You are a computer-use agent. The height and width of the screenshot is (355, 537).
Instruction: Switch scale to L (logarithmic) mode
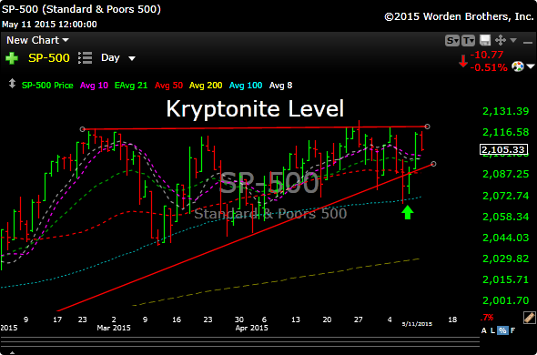493,330
